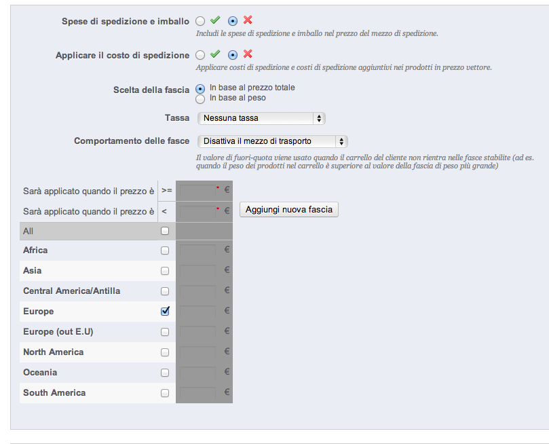Screen dimensions: 549x444
Task: Select the yes radio for Applicare il costo di spedizione
Action: click(200, 55)
